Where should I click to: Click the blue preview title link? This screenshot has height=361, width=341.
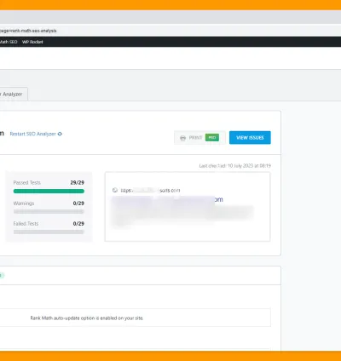[x=167, y=200]
